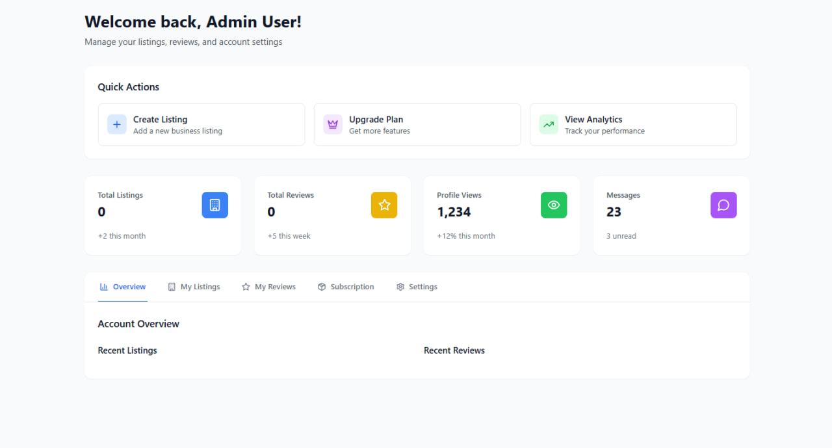Click the 'Manage your listings, reviews' subtitle
832x448 pixels.
pyautogui.click(x=183, y=42)
